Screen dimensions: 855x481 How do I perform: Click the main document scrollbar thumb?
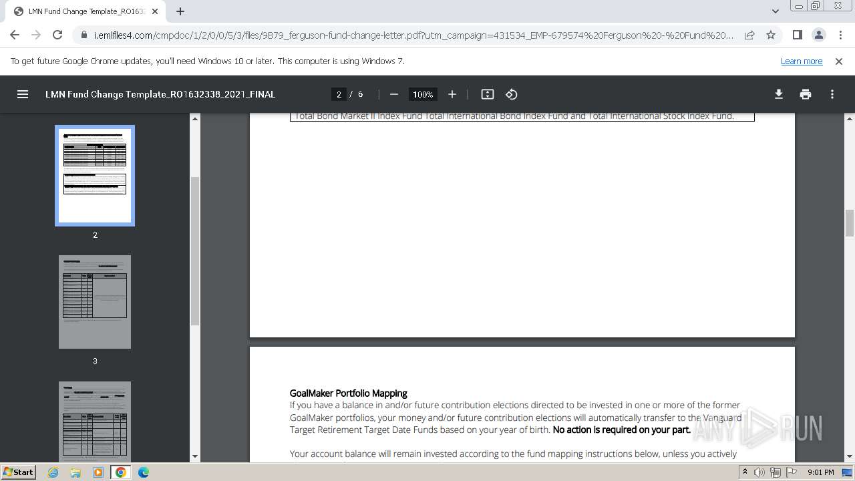[x=850, y=223]
